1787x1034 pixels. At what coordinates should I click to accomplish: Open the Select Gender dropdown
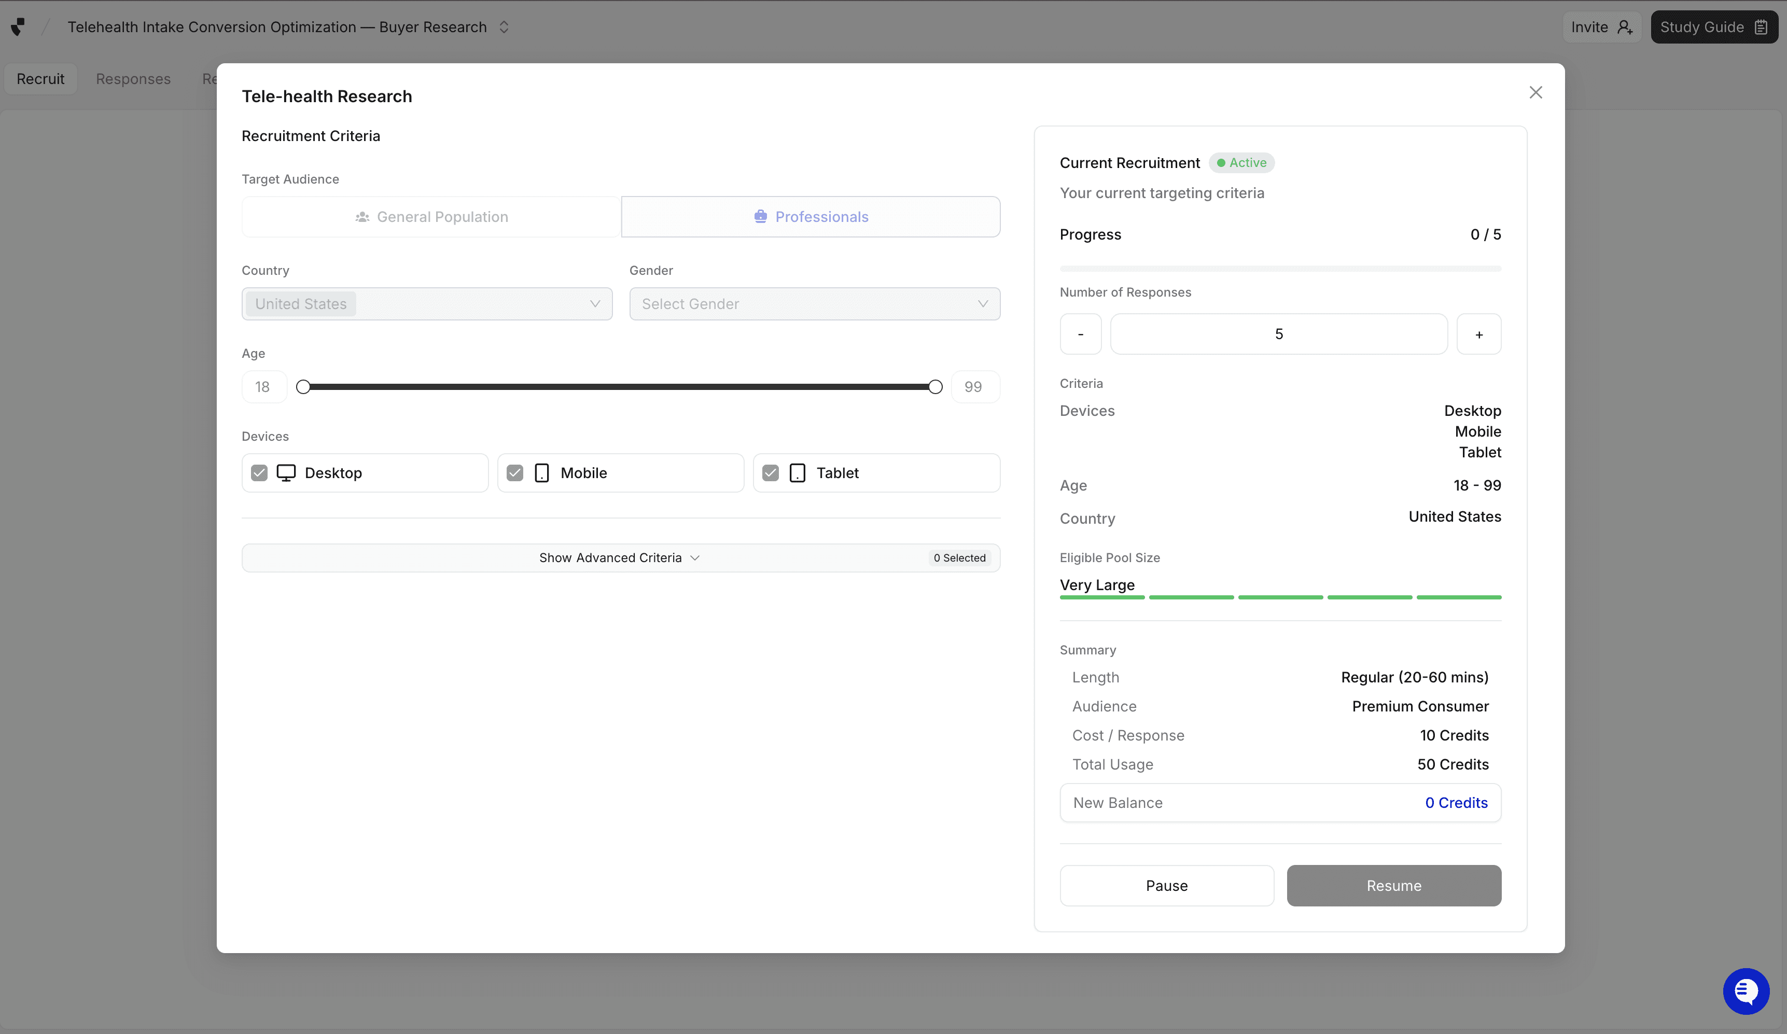pyautogui.click(x=815, y=303)
